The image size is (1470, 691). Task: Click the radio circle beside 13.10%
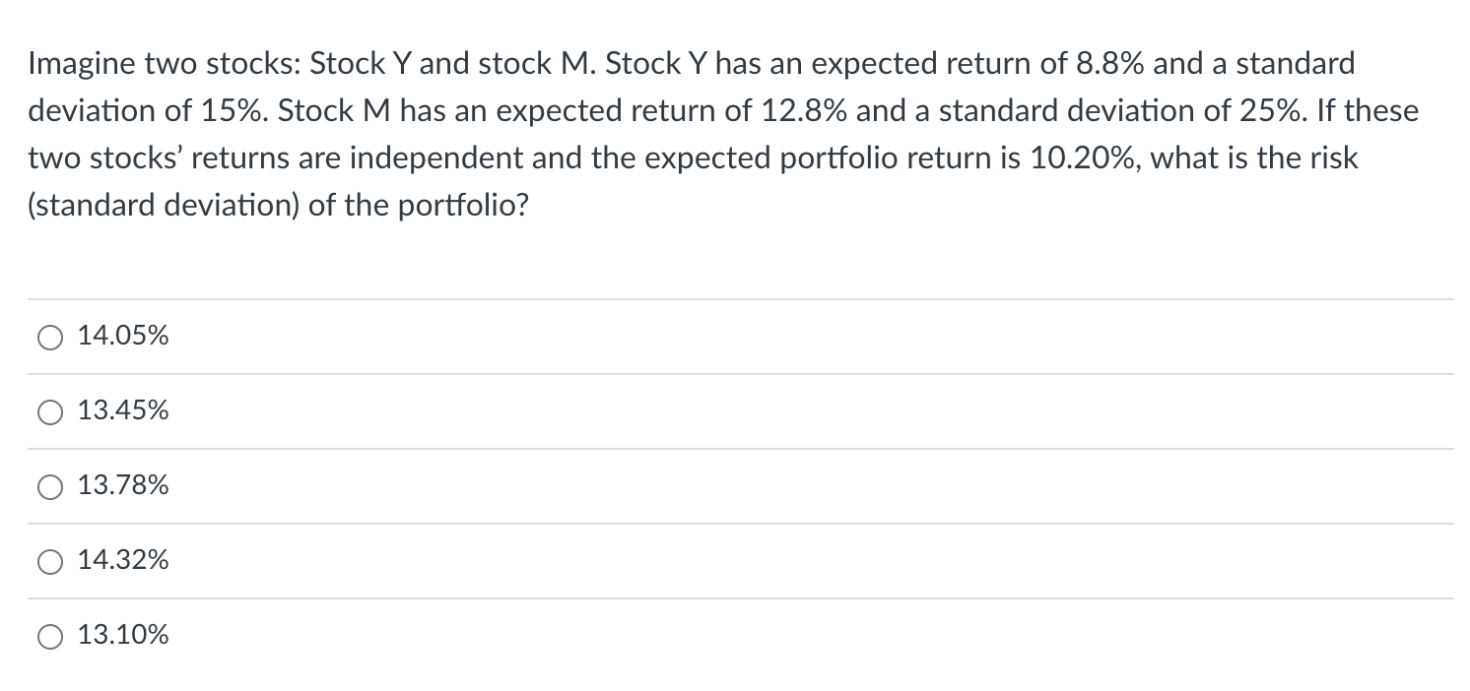pos(49,636)
